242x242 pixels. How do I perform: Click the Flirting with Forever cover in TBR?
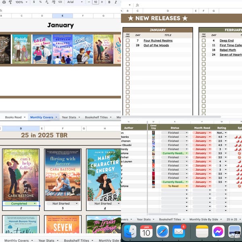[63, 175]
